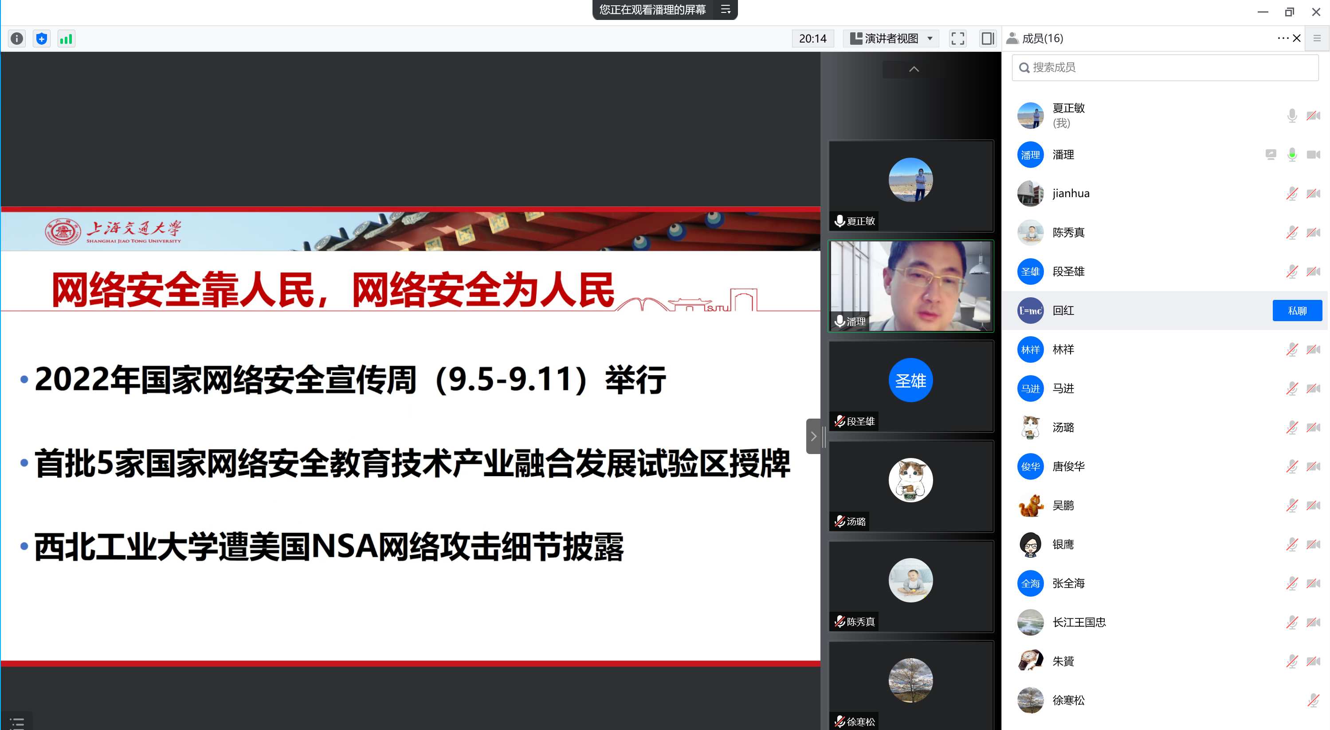This screenshot has height=730, width=1330.
Task: Click the magnifier icon in member search
Action: pyautogui.click(x=1025, y=67)
